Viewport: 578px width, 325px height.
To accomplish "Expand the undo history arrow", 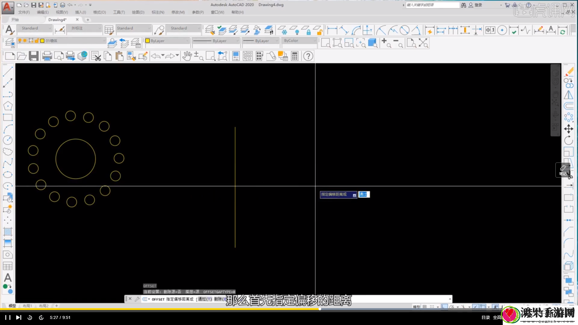I will tap(163, 55).
